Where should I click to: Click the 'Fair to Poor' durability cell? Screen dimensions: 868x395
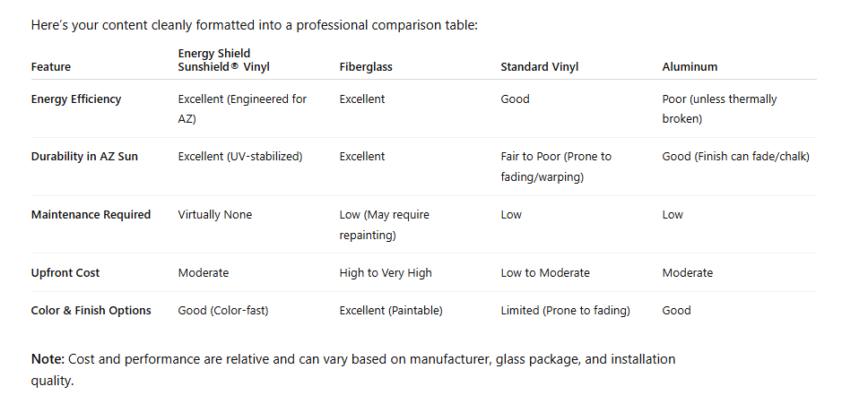click(x=555, y=167)
